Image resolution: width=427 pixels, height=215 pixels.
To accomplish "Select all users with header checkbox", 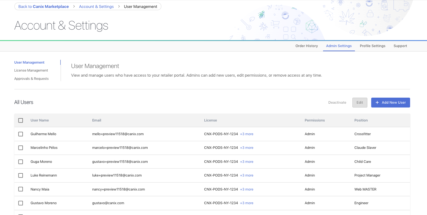I will point(21,121).
